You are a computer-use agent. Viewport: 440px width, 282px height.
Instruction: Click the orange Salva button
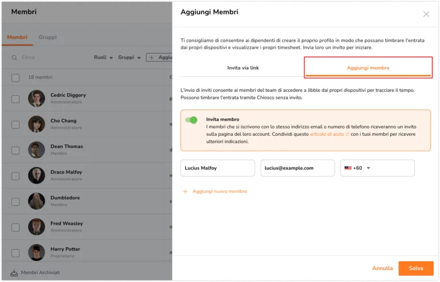(x=416, y=268)
